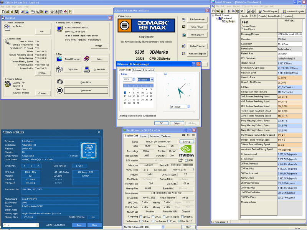Screen dimensions: 307x230
Task: Switch to Advanced tab in GPU-Z
Action: pyautogui.click(x=154, y=136)
